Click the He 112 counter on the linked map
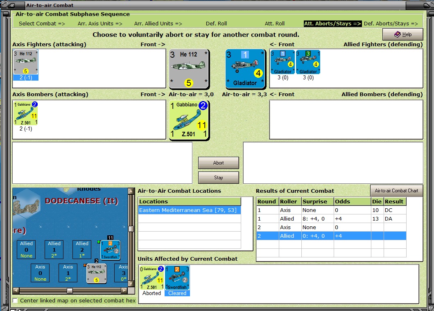Image resolution: width=434 pixels, height=311 pixels. click(x=96, y=273)
